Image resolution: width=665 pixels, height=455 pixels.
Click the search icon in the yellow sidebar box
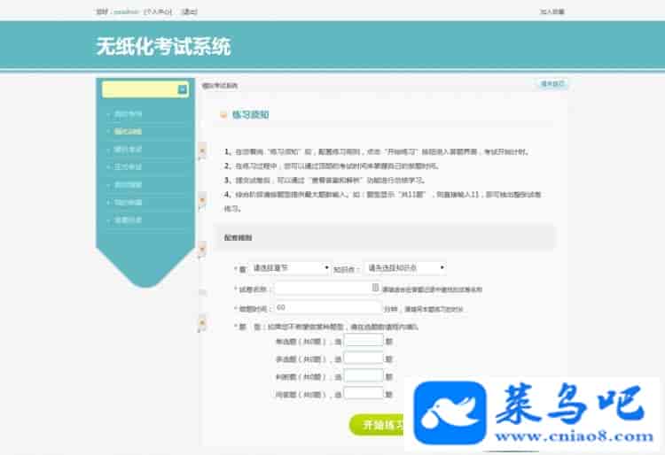click(183, 89)
